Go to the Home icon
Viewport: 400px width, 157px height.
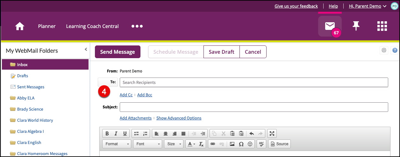coord(20,26)
